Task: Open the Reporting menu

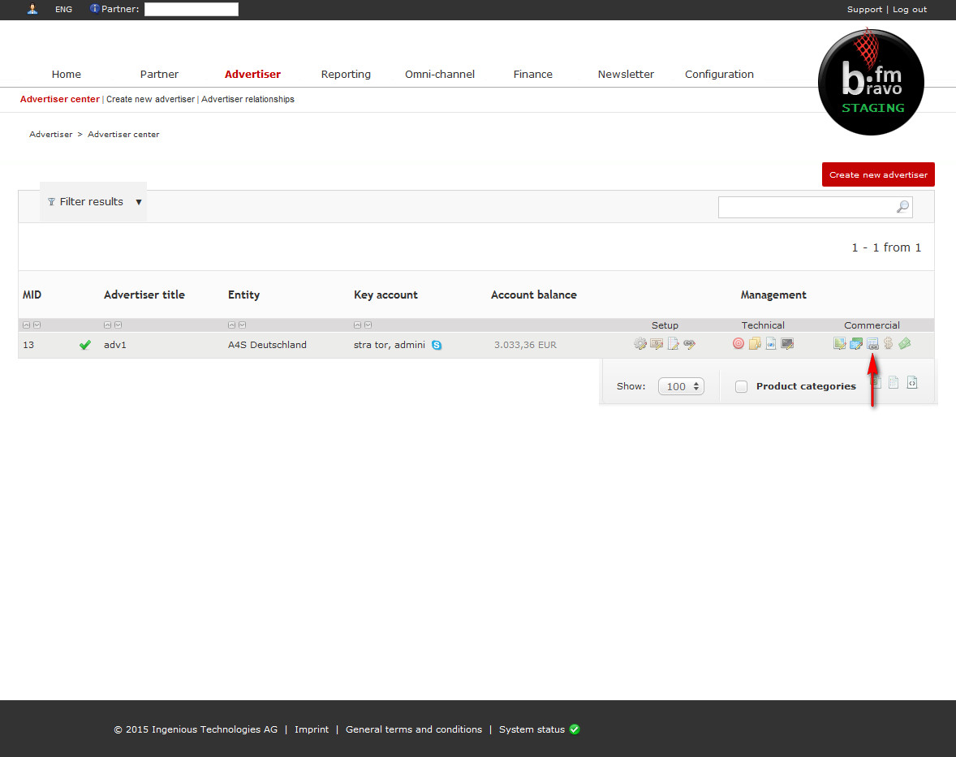Action: pyautogui.click(x=346, y=74)
